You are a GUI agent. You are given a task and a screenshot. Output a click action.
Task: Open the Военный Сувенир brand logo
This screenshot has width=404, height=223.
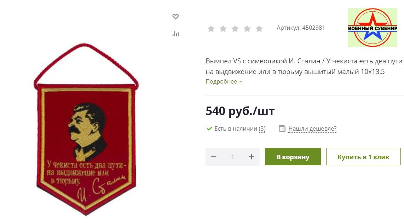click(x=373, y=27)
